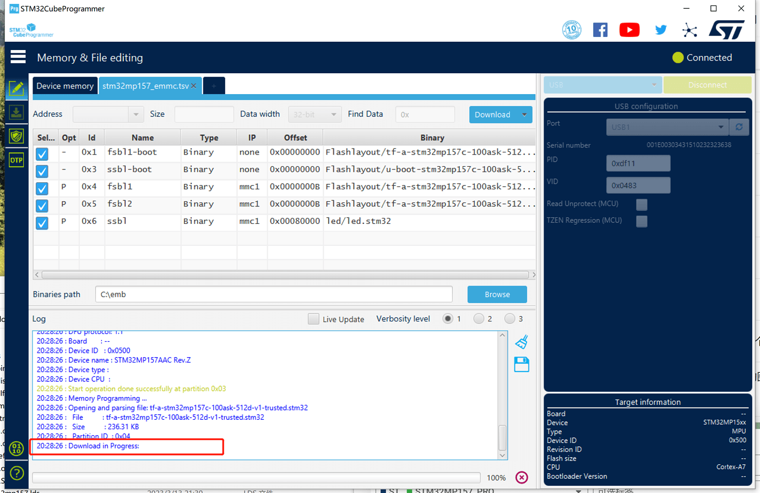Click the Binaries path input field
The image size is (760, 493).
coord(274,294)
